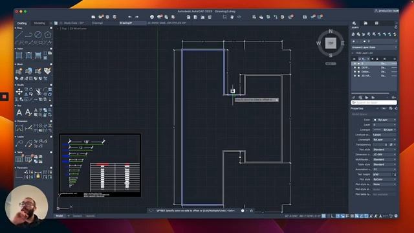Select the Circle tool

(x=38, y=34)
